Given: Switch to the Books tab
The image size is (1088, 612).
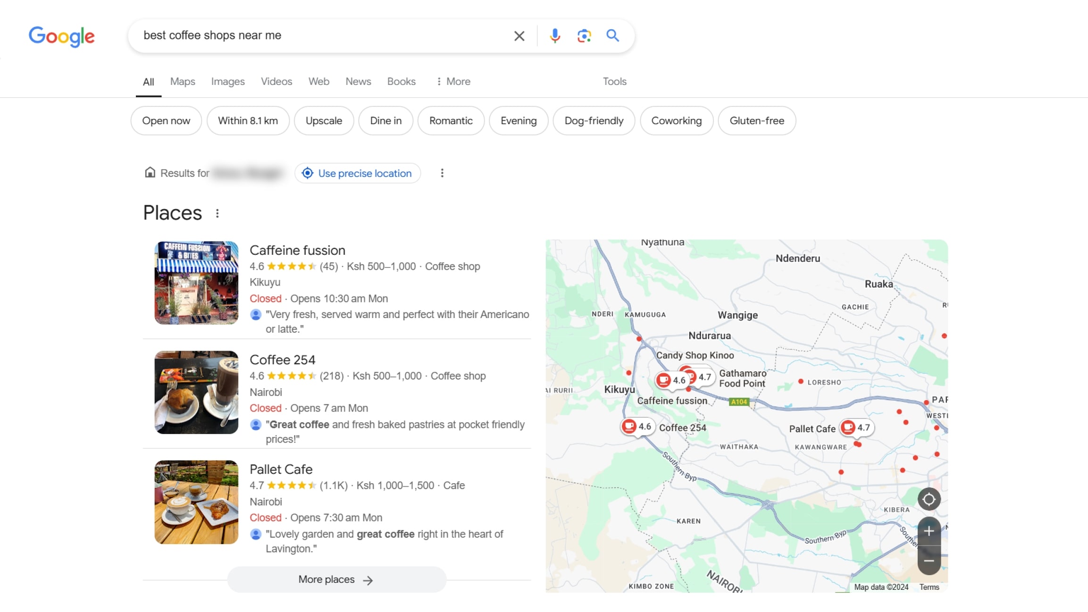Looking at the screenshot, I should coord(401,82).
